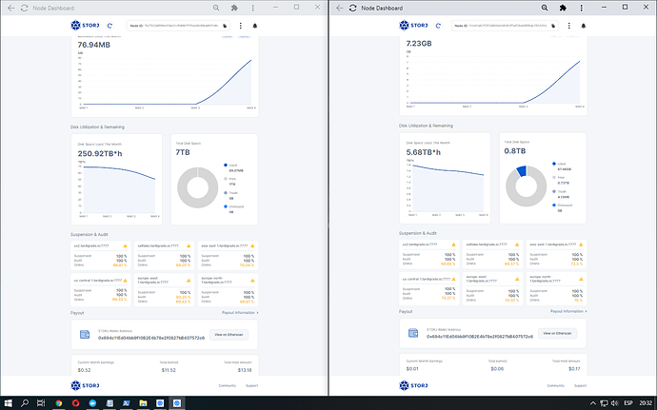This screenshot has width=657, height=410.
Task: Refresh the left node dashboard data
Action: (110, 28)
